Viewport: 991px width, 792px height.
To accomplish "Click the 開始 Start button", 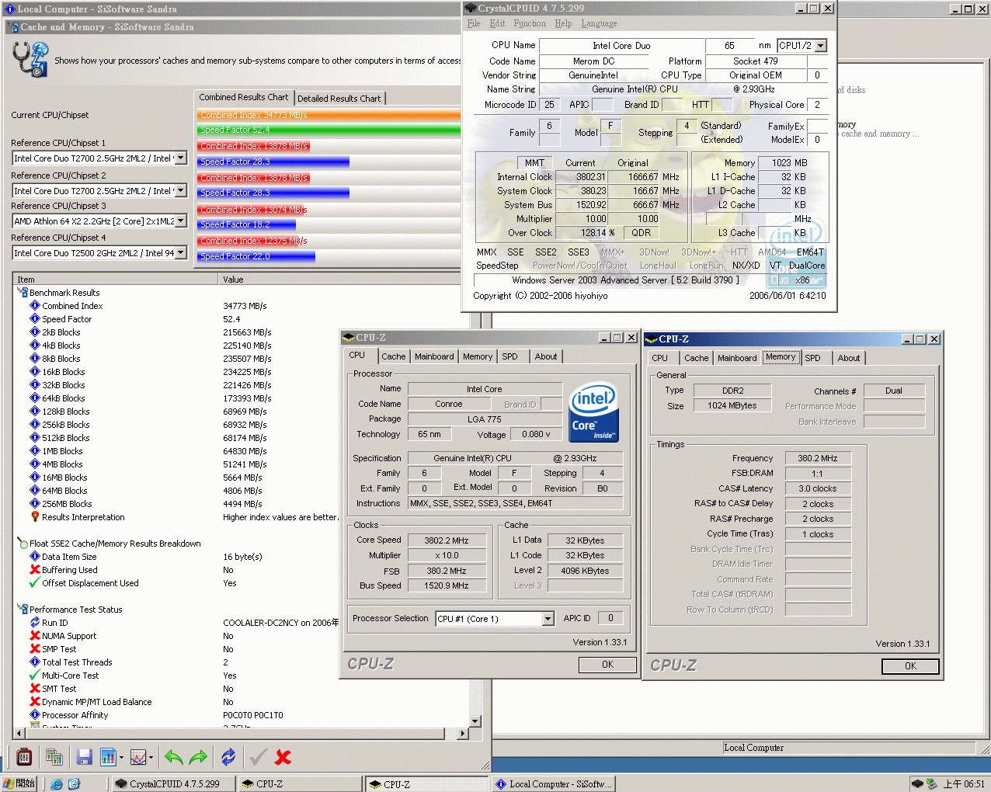I will pos(18,783).
